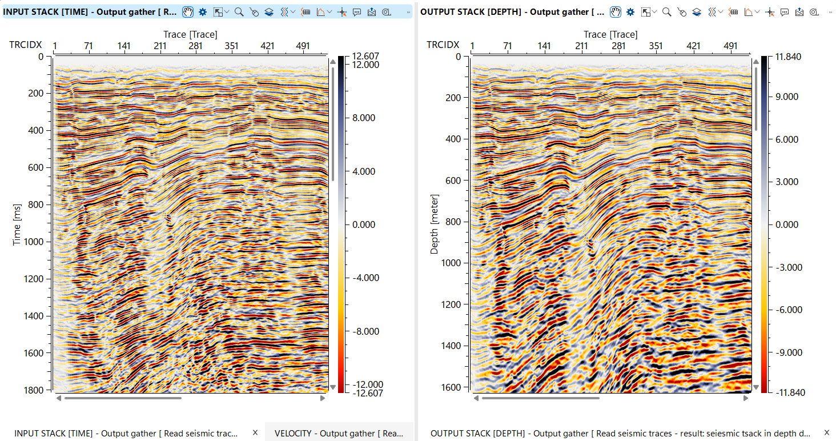Close the INPUT STACK [TIME] tab
The image size is (836, 441).
255,432
